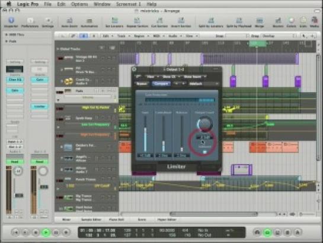The width and height of the screenshot is (323, 243).
Task: Open the File menu
Action: click(x=48, y=4)
